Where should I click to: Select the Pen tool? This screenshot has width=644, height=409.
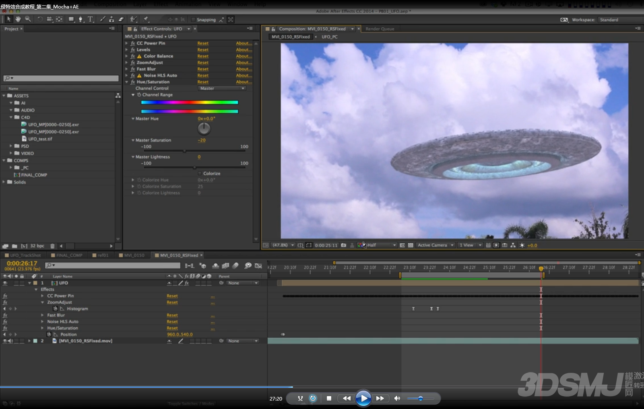tap(80, 19)
